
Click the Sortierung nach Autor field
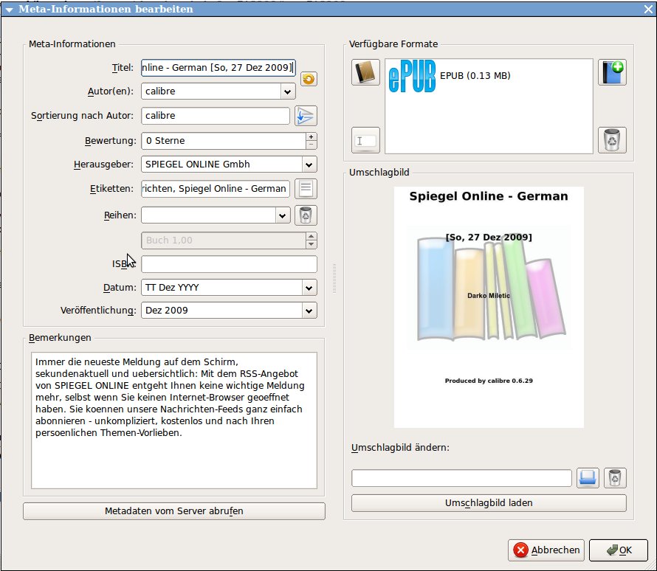[216, 116]
